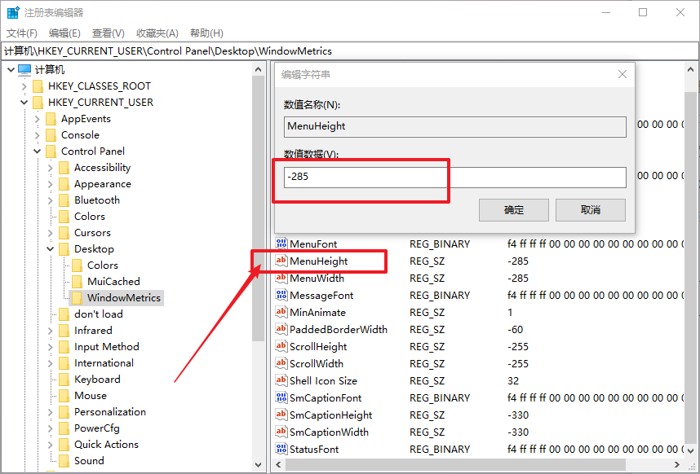Viewport: 700px width, 474px height.
Task: Click the Shell Icon Size value icon
Action: 281,381
